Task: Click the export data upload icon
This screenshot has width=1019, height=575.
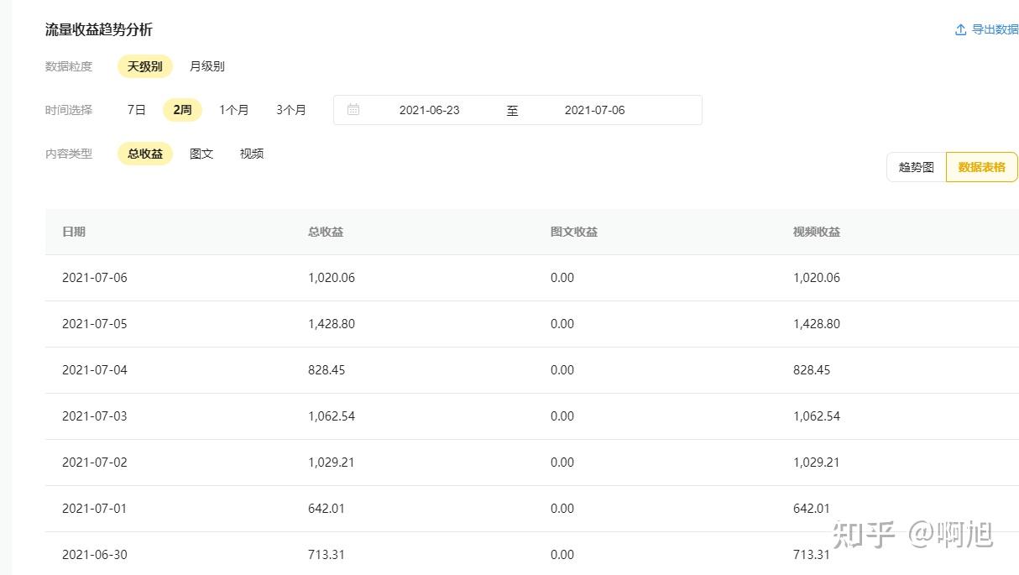Action: [x=960, y=29]
